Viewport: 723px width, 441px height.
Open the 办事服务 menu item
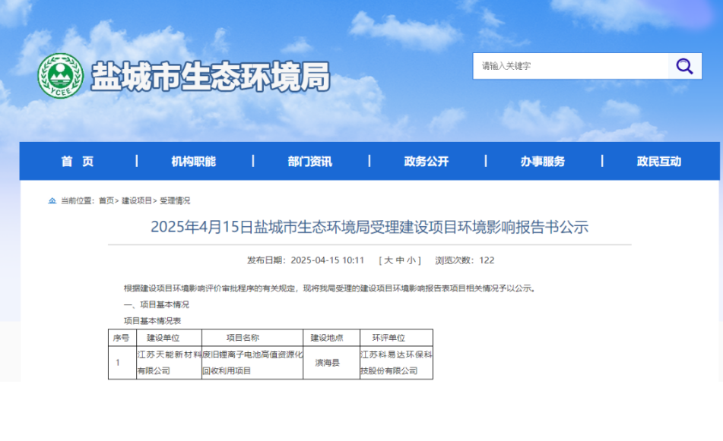coord(542,161)
